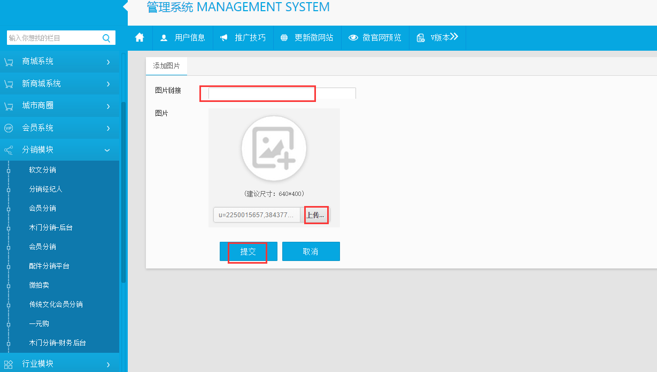The width and height of the screenshot is (657, 372).
Task: Open 用户信息 in the top navigation
Action: (183, 38)
